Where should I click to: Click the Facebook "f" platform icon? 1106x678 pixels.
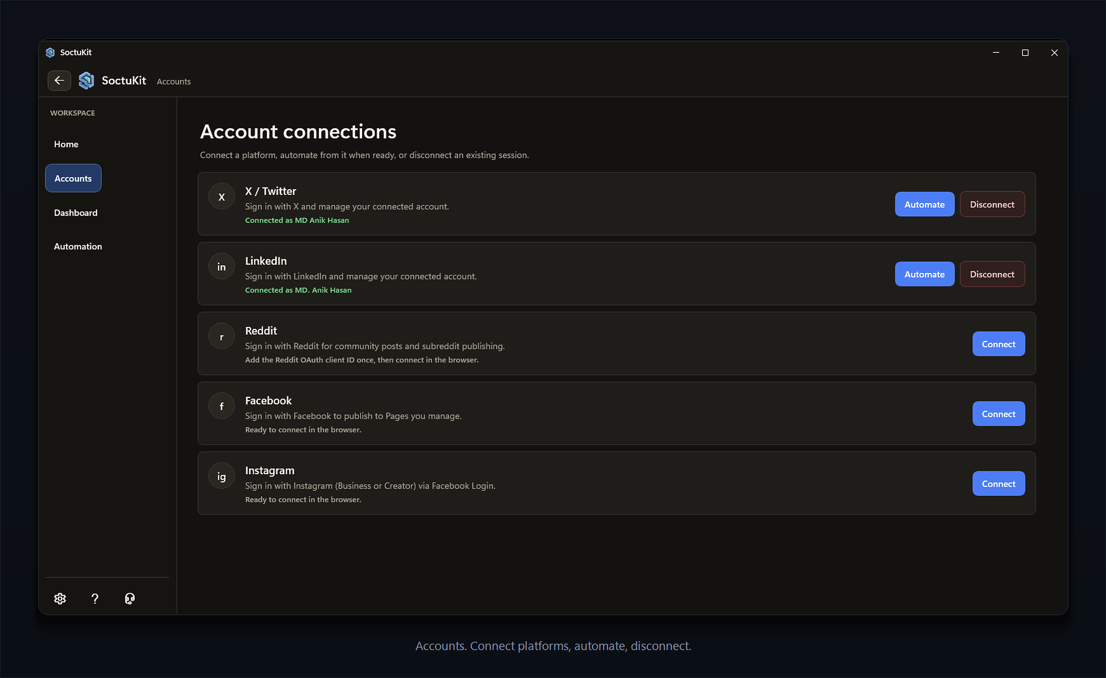click(x=221, y=406)
